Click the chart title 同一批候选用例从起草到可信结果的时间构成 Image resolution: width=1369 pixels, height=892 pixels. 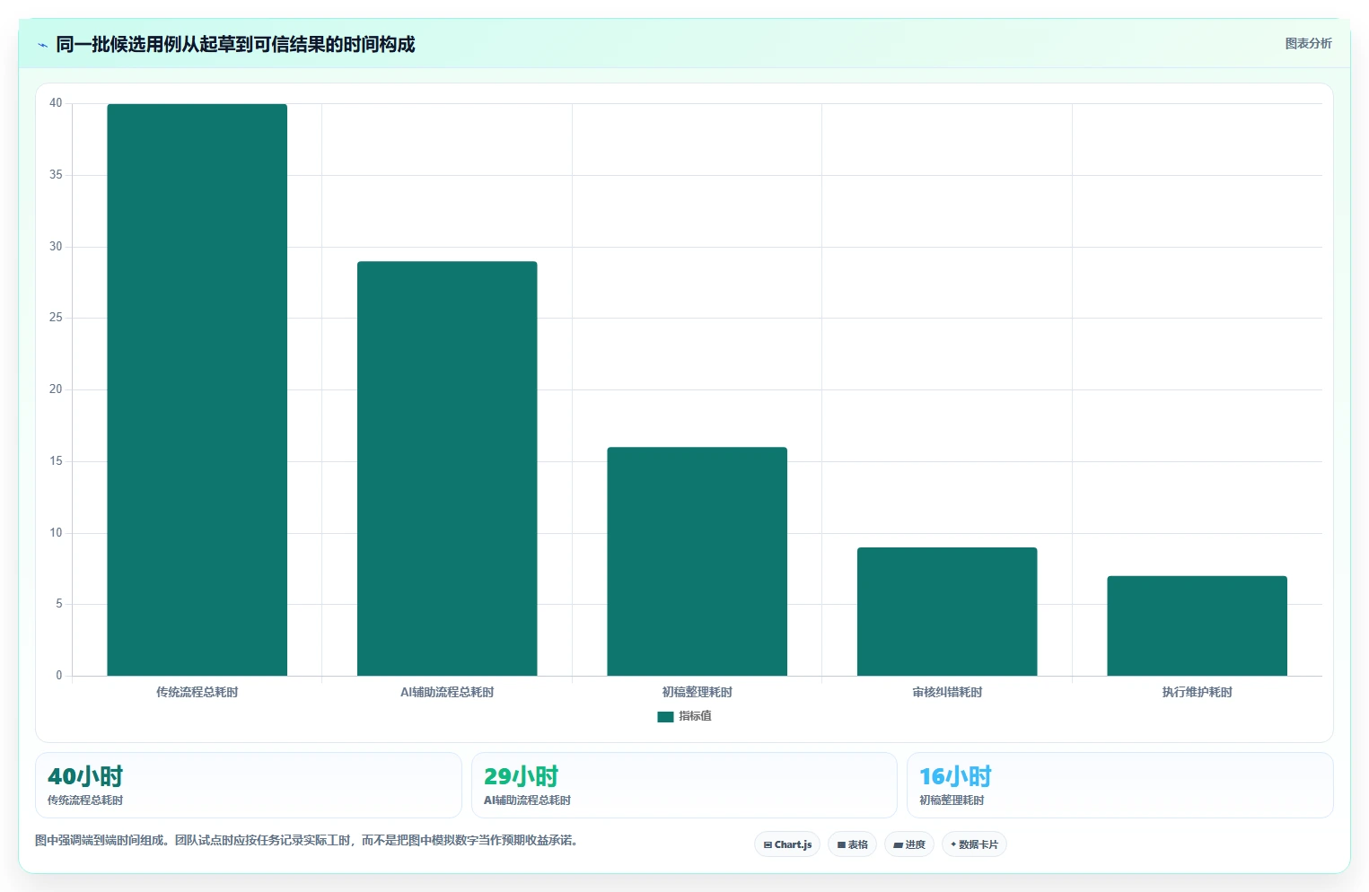coord(235,44)
